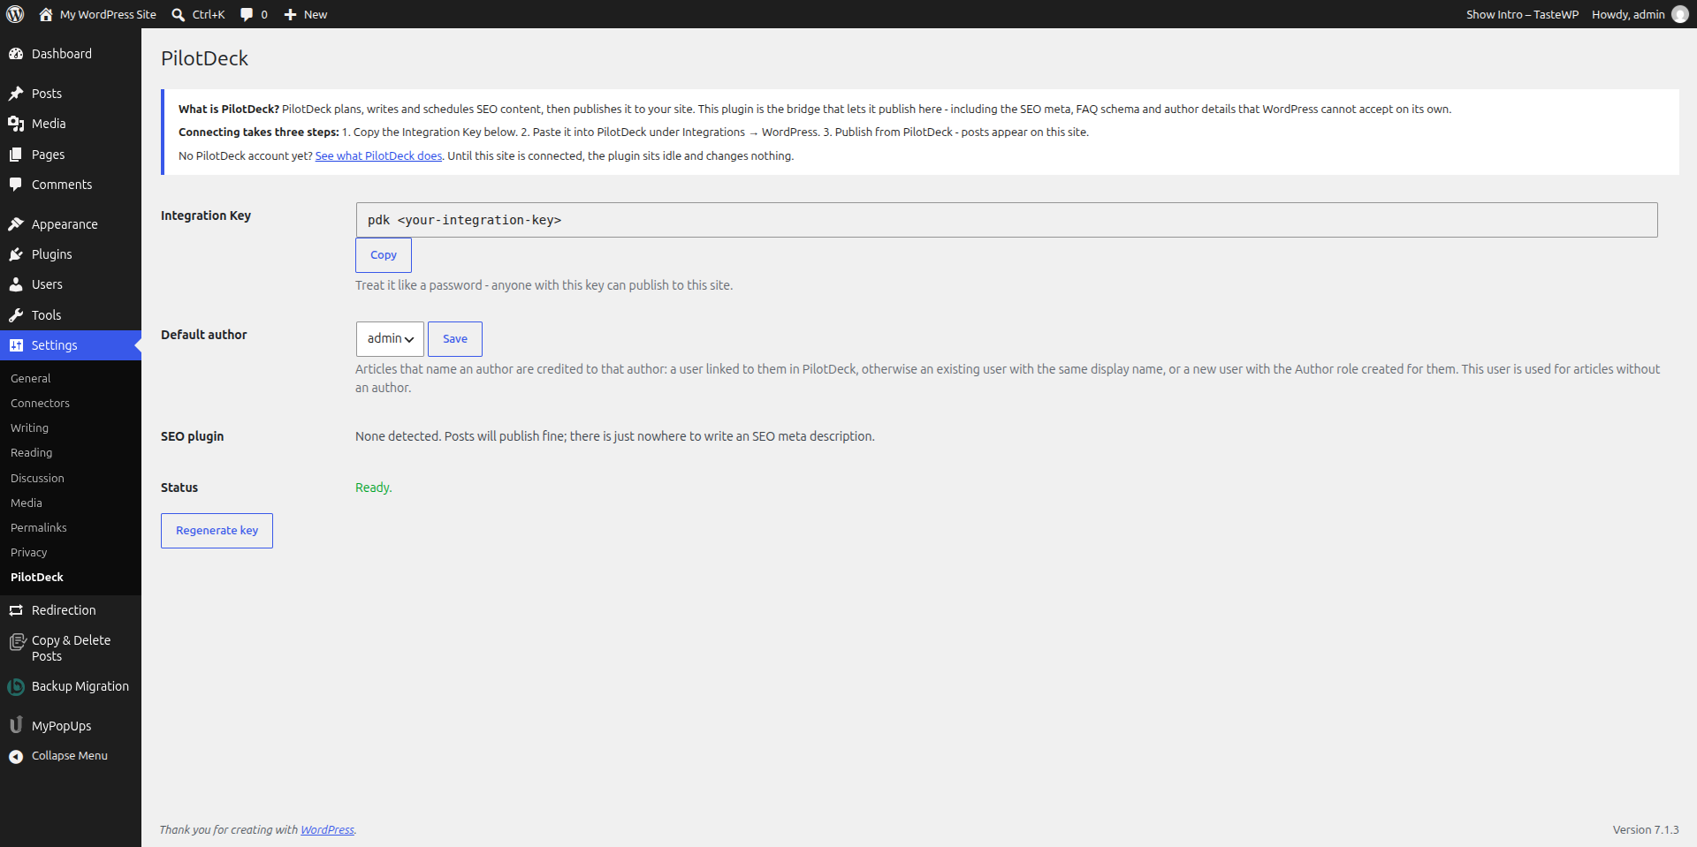Click the Comments speech bubble sidebar icon

point(16,185)
